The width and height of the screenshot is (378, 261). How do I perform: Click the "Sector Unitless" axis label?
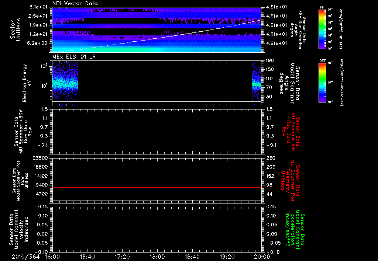16,29
